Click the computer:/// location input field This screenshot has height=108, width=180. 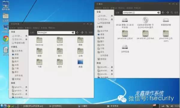[x=142, y=13]
